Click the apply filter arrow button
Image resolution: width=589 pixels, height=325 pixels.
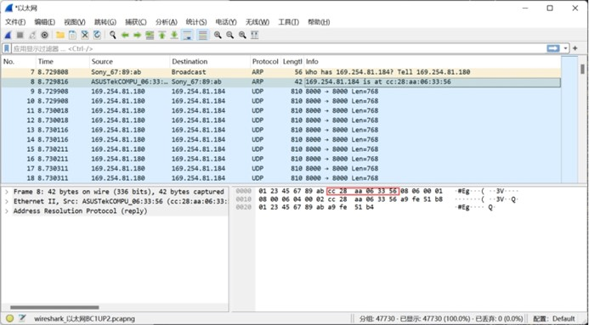tap(553, 48)
